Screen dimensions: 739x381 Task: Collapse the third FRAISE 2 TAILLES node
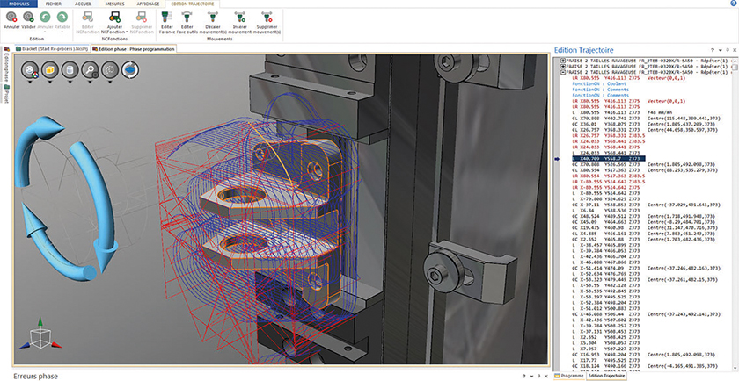pos(563,71)
